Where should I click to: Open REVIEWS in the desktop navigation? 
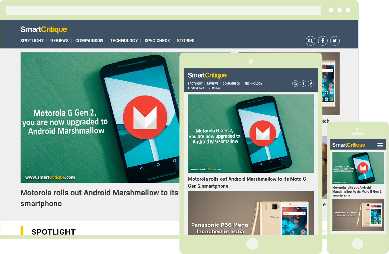click(60, 41)
